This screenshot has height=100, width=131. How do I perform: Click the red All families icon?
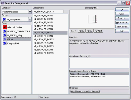(x=5, y=27)
